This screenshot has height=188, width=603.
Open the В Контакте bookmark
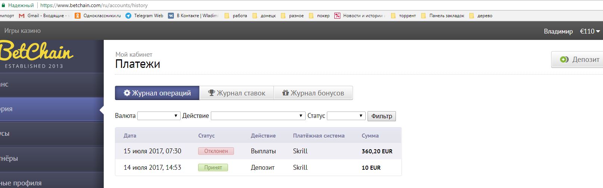pos(193,16)
